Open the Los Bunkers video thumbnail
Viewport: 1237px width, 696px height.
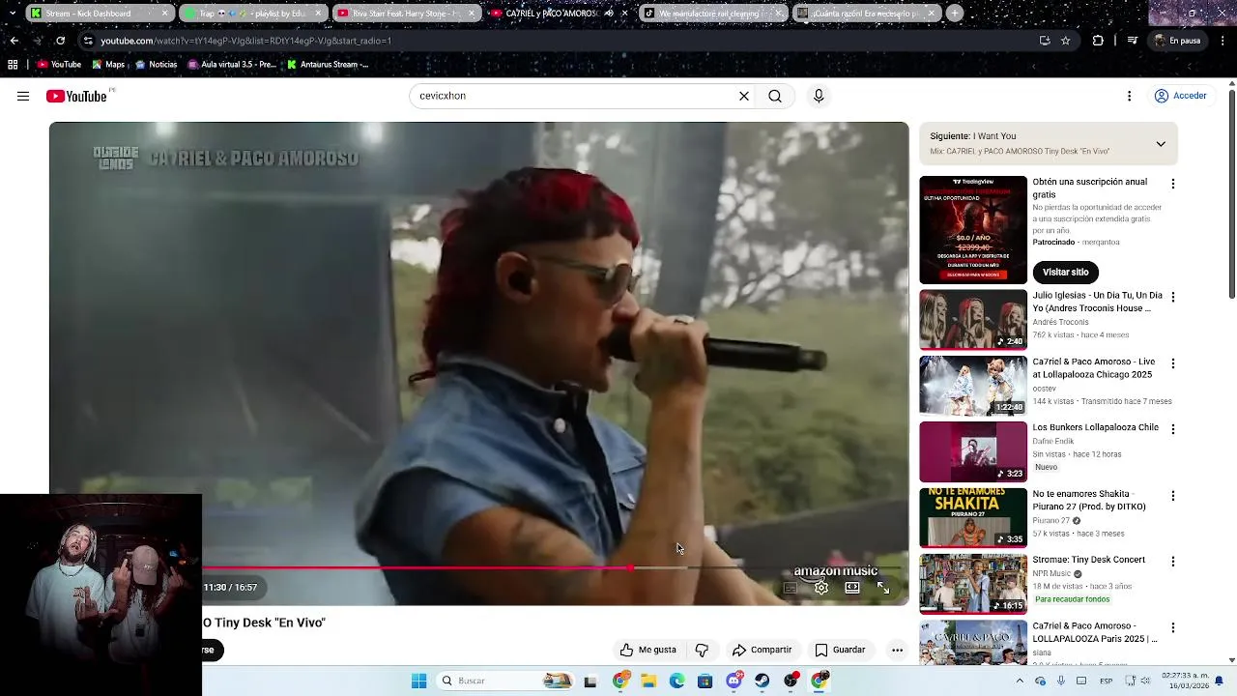point(973,451)
